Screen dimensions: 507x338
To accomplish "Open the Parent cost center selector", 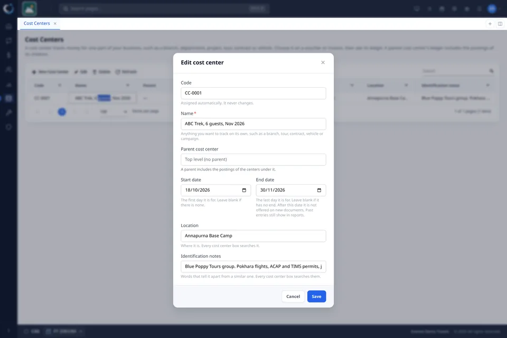I will [x=253, y=159].
